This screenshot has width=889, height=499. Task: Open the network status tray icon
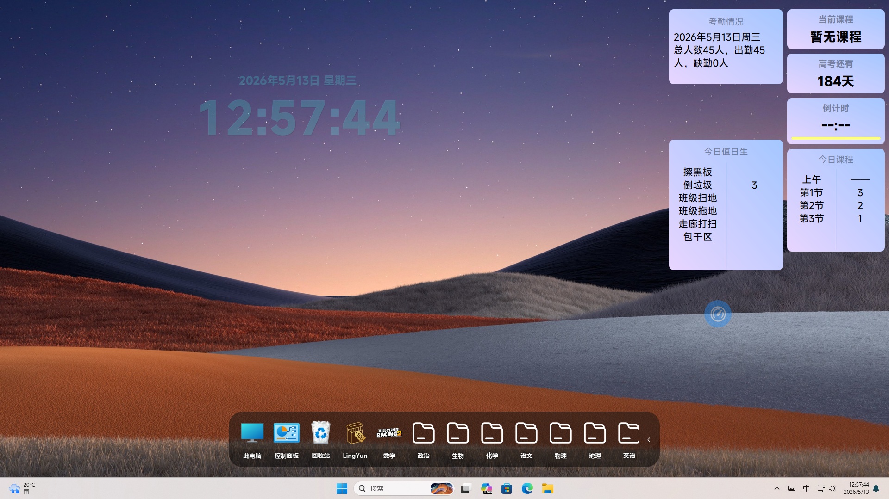(x=821, y=488)
